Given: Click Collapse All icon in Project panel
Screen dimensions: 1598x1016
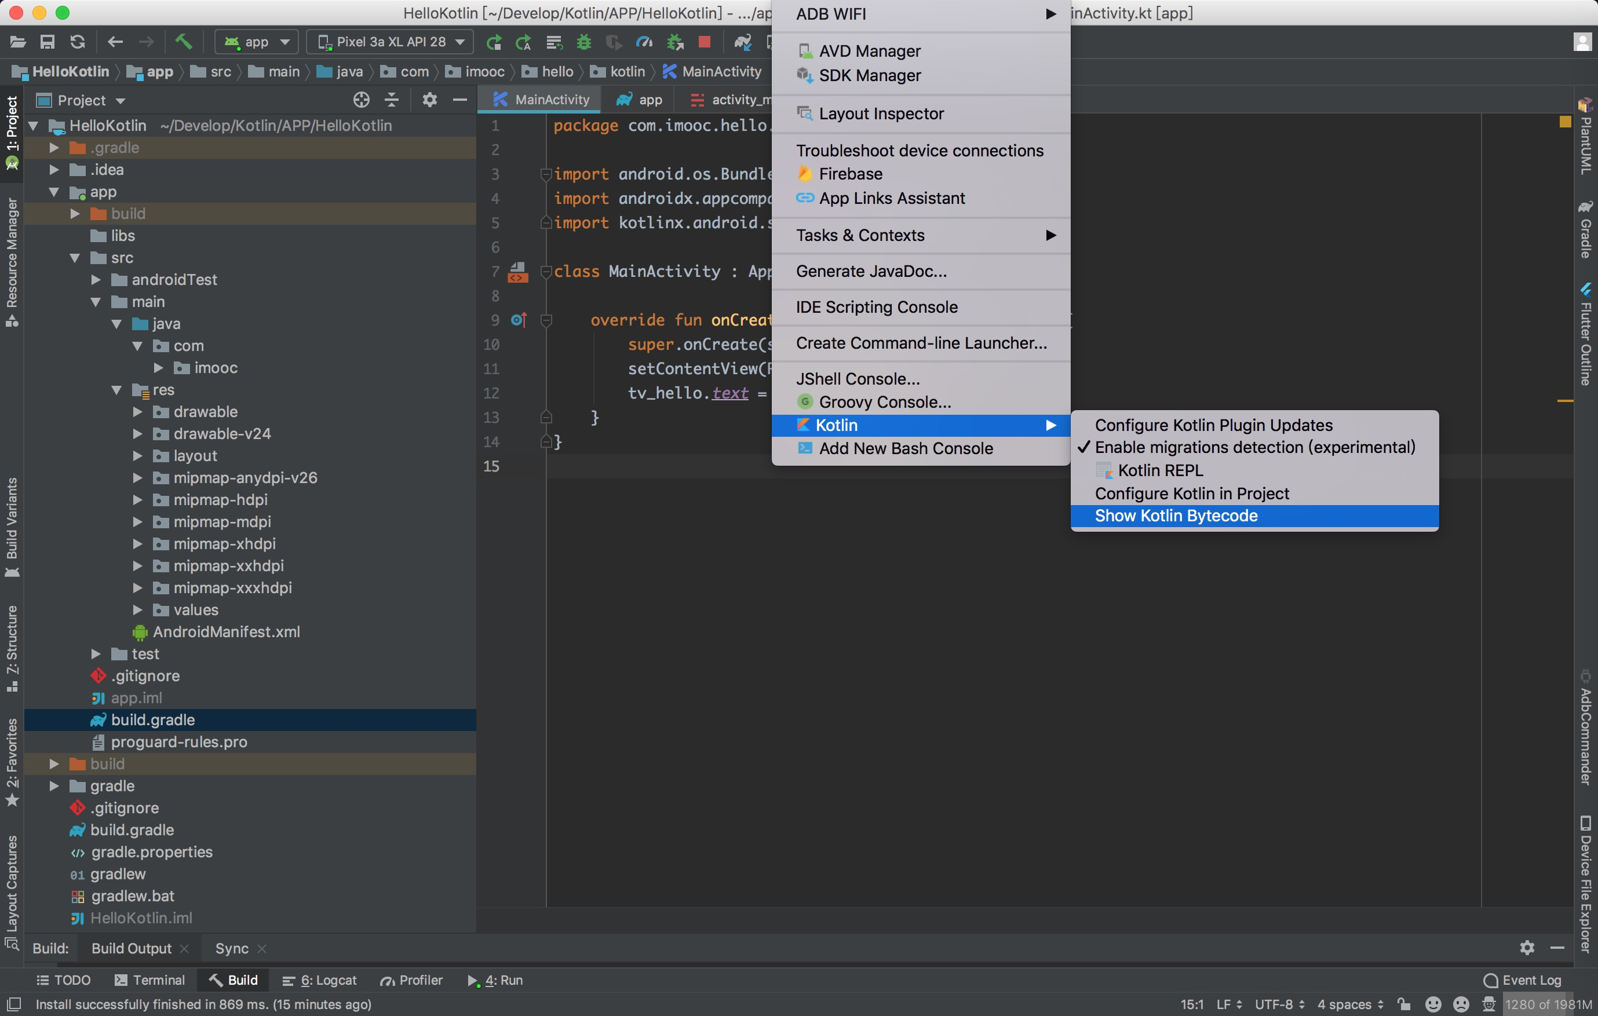Looking at the screenshot, I should (x=392, y=100).
